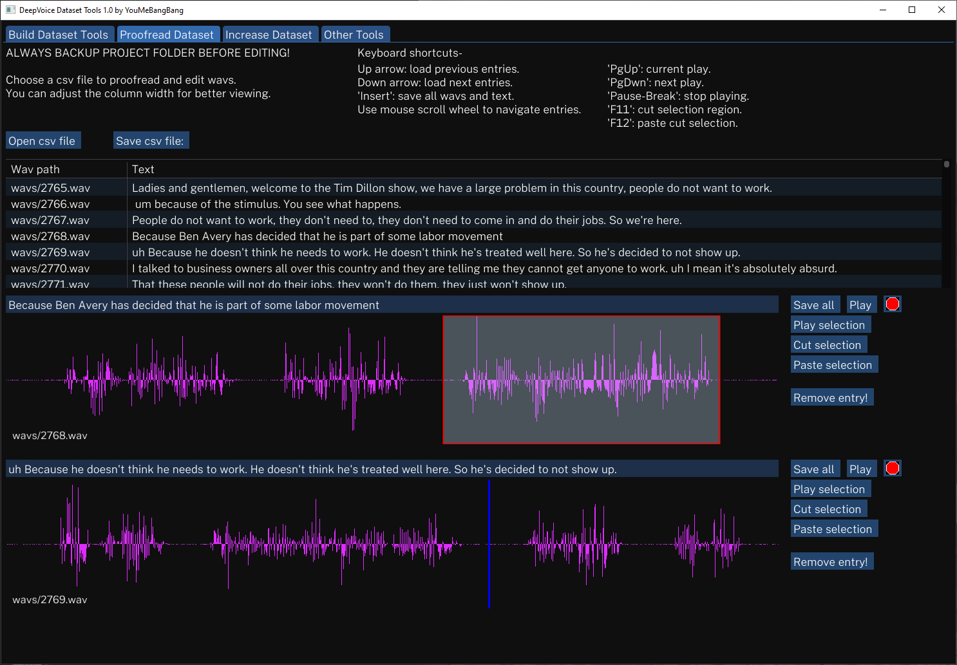Click the red record icon for wavs/2769.wav
Viewport: 957px width, 665px height.
coord(892,468)
